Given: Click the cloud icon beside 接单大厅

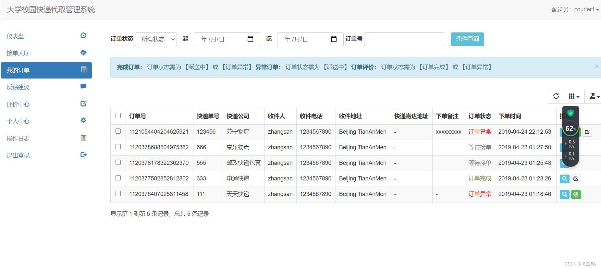Looking at the screenshot, I should click(83, 53).
